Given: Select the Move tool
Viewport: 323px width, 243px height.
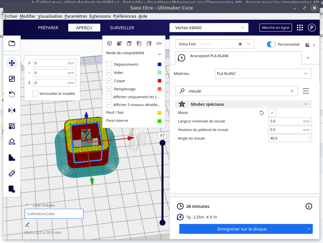Looking at the screenshot, I should 12,63.
